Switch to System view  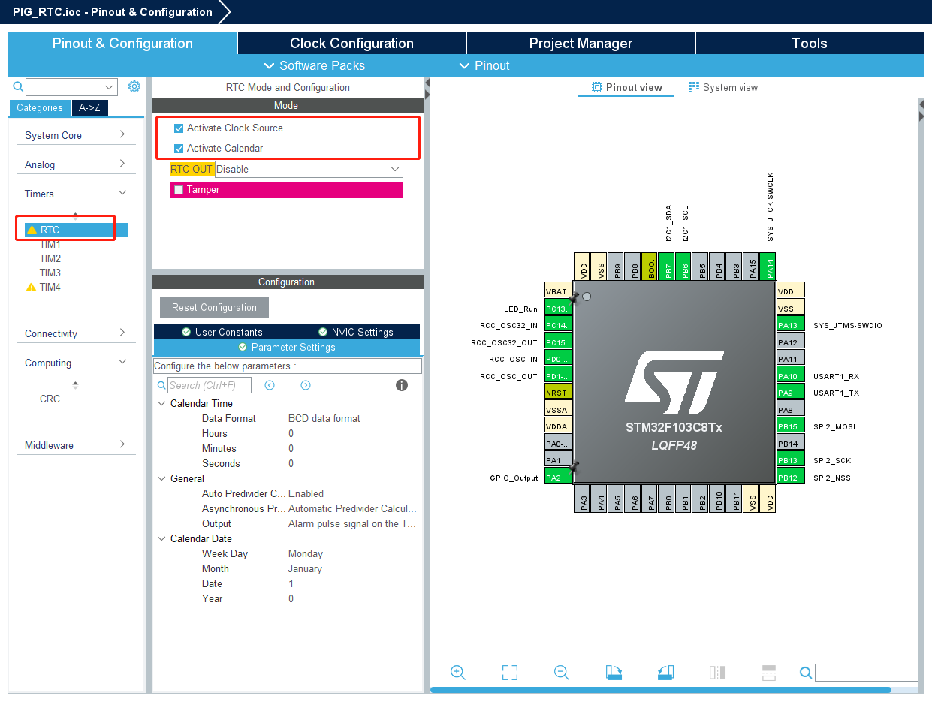(723, 87)
